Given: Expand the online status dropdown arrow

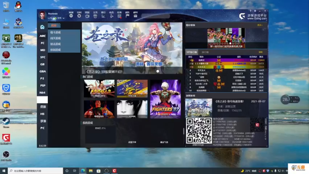Looking at the screenshot, I should (x=63, y=18).
